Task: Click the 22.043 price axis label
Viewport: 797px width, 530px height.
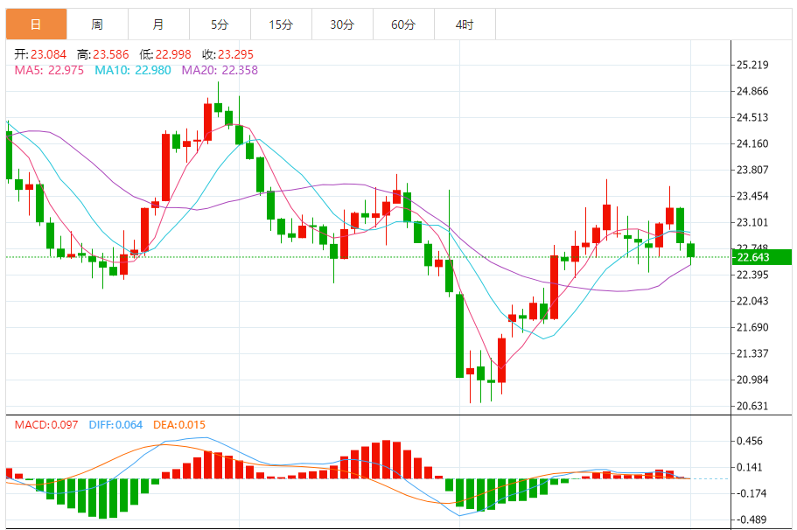Action: (x=752, y=302)
